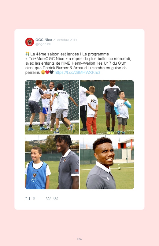
Task: Click the red heart emoji
Action: [x=47, y=72]
